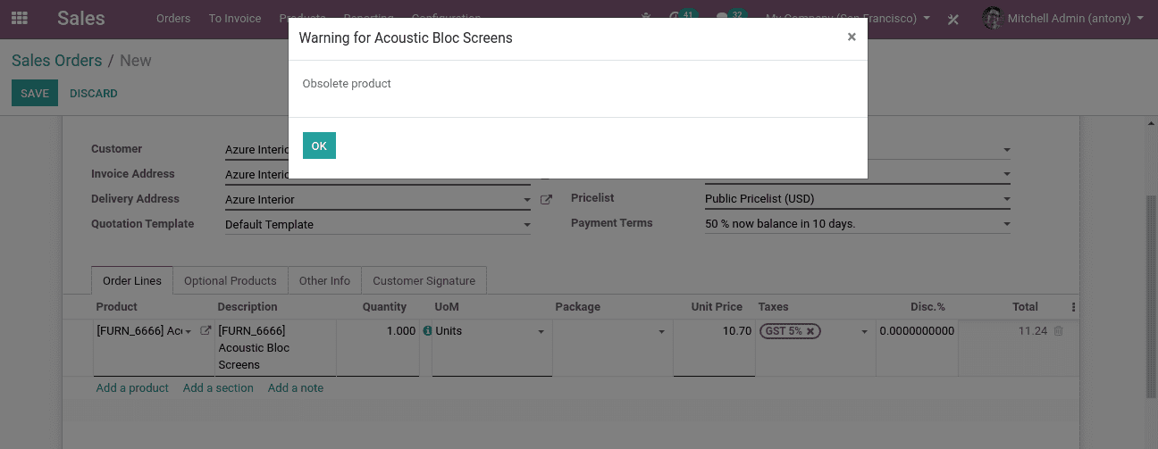Expand the Payment Terms dropdown
The height and width of the screenshot is (449, 1158).
[1006, 224]
